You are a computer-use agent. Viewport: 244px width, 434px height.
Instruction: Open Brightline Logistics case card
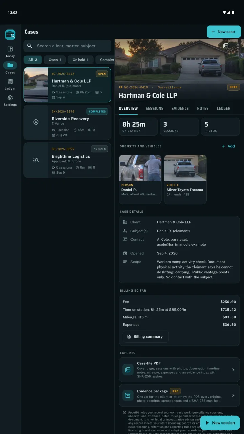click(67, 160)
